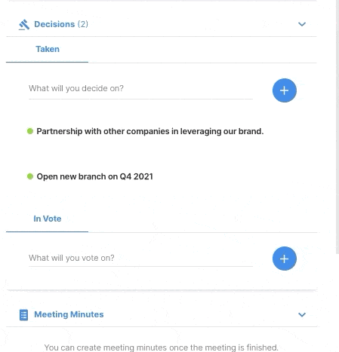This screenshot has width=339, height=352.
Task: Click the green status dot for the Partnership decision
Action: pos(30,131)
